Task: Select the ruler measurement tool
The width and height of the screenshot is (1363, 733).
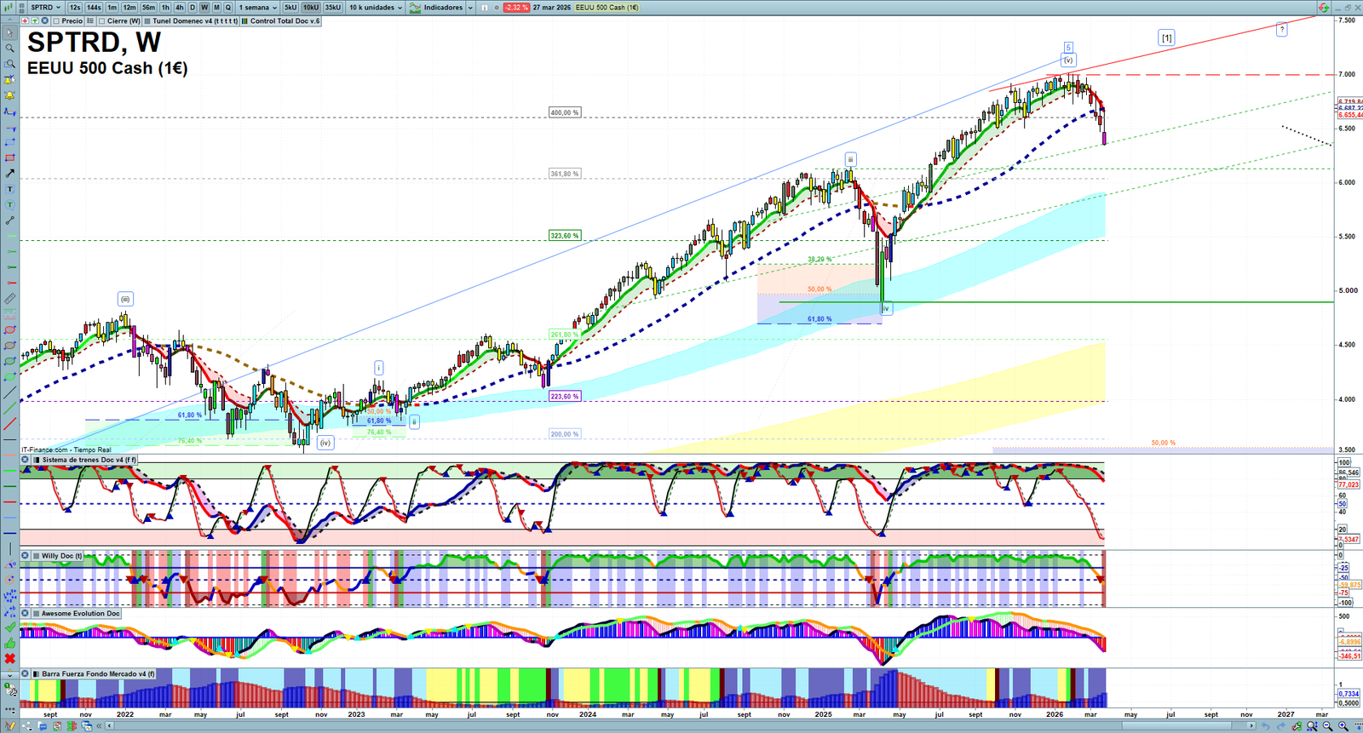Action: click(x=9, y=299)
